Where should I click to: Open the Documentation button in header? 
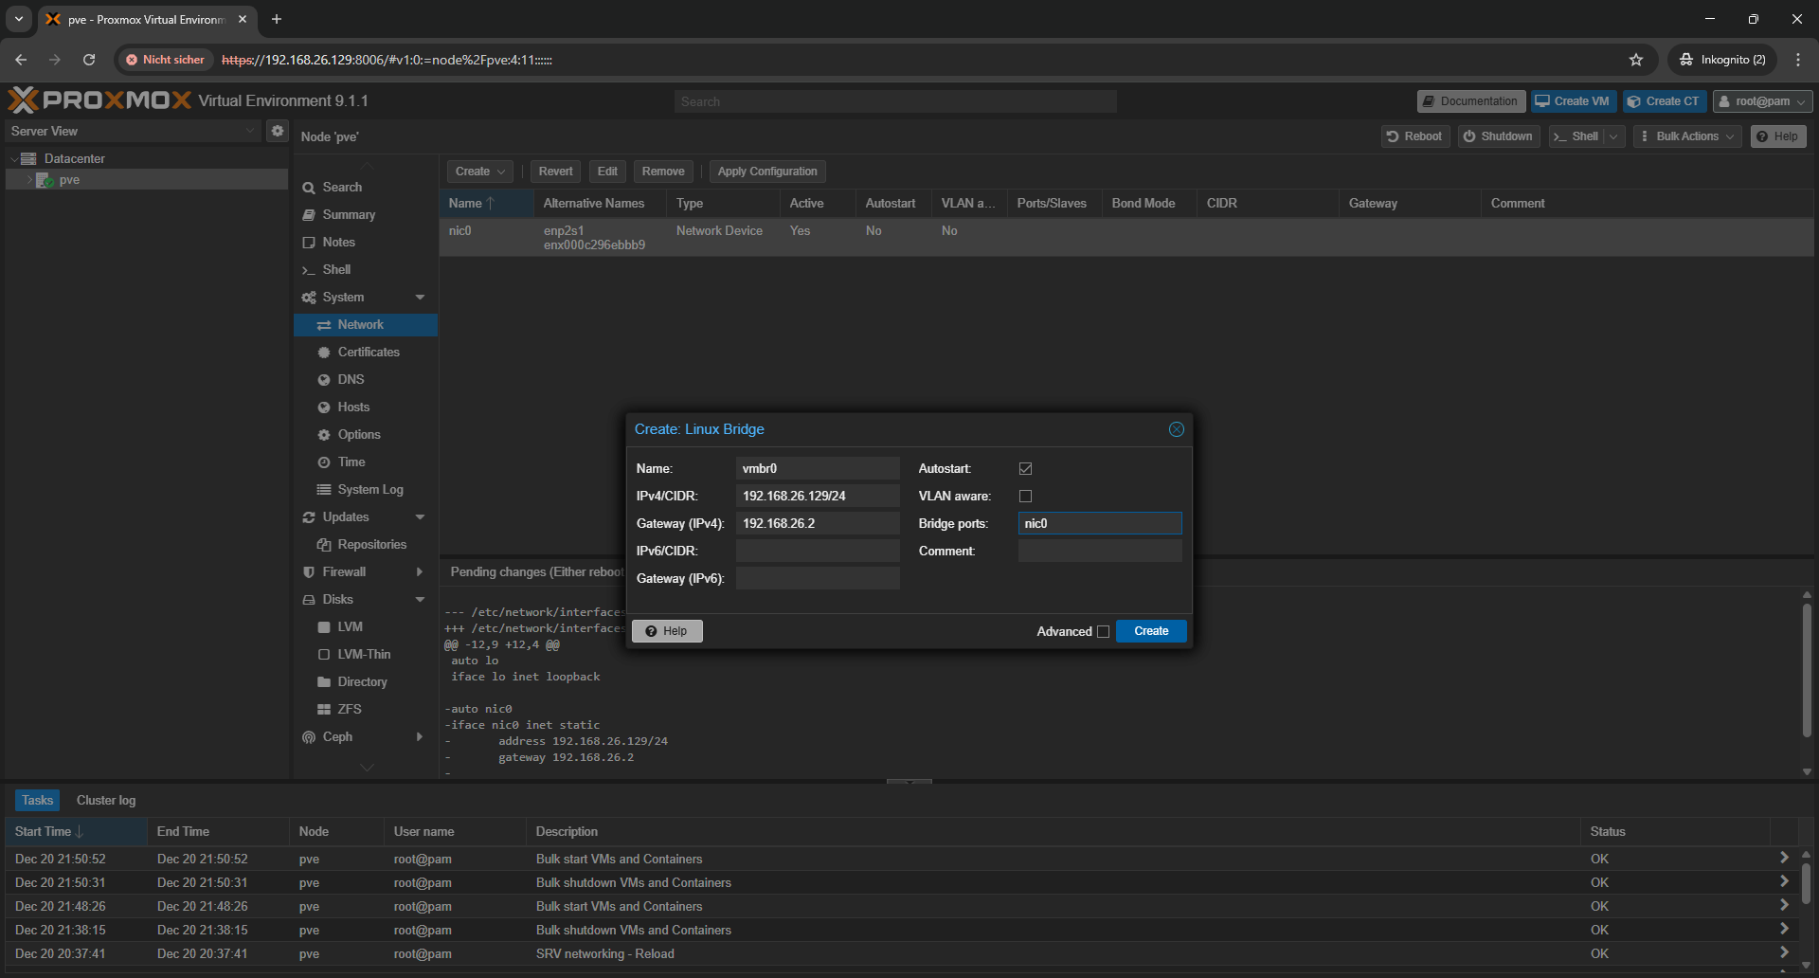pyautogui.click(x=1469, y=101)
